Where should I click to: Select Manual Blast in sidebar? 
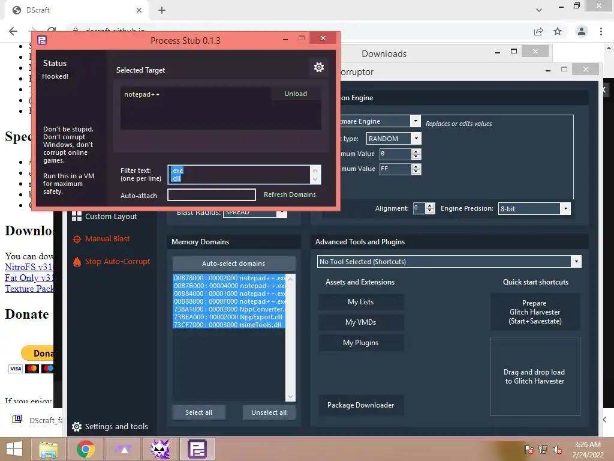[107, 239]
